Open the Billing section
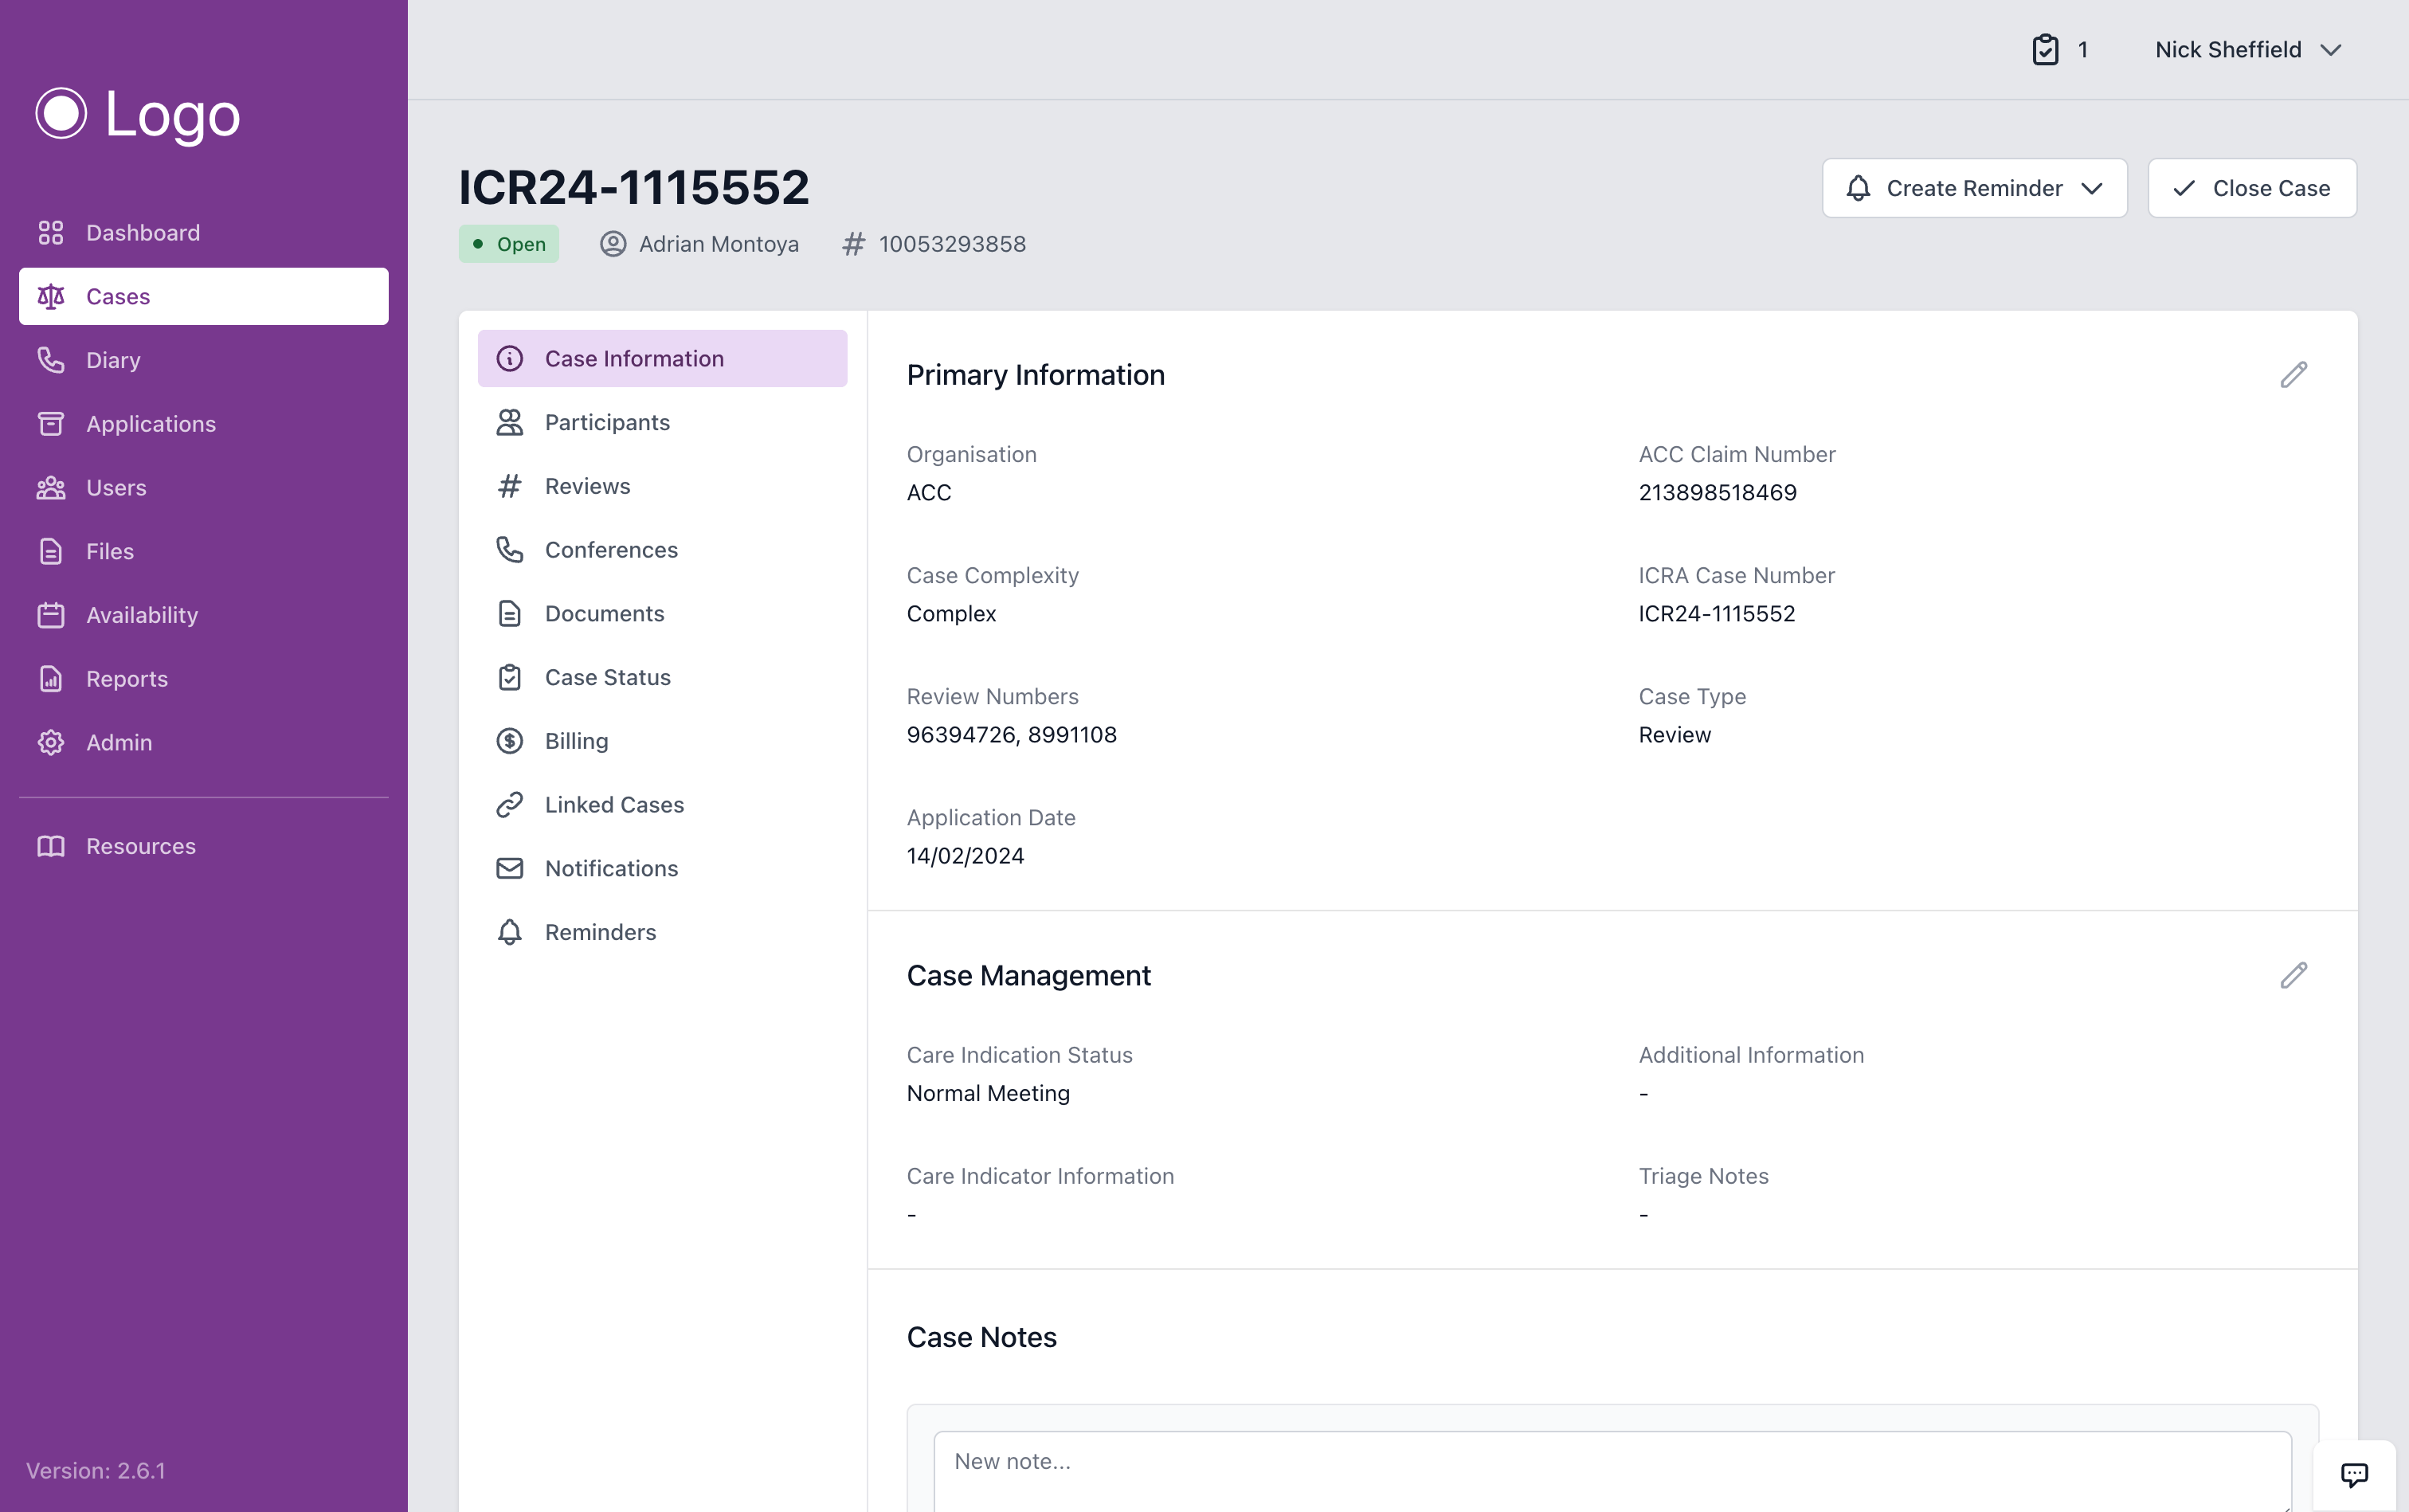2409x1512 pixels. 576,740
